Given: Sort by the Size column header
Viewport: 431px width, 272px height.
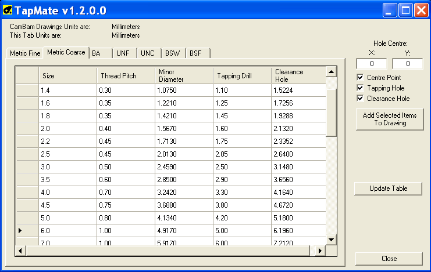Looking at the screenshot, I should pos(67,75).
